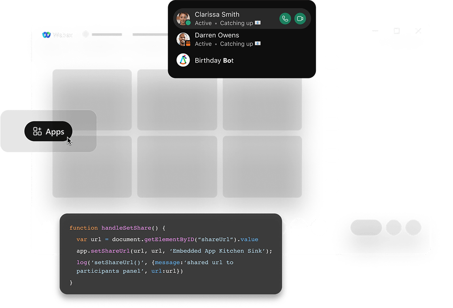The height and width of the screenshot is (308, 453).
Task: Open the Apps button
Action: tap(49, 132)
